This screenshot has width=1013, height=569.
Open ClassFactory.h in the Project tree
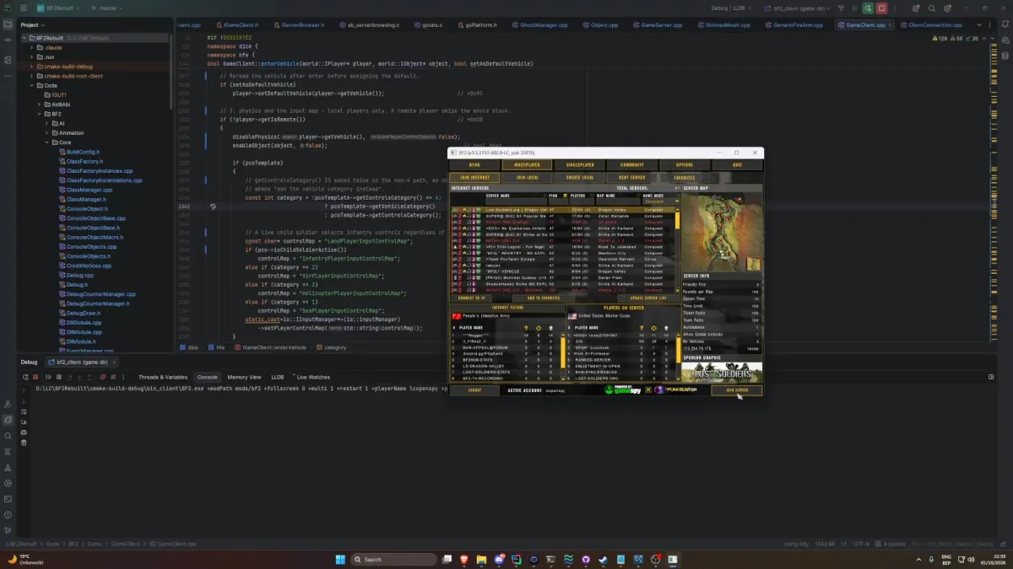(x=84, y=161)
